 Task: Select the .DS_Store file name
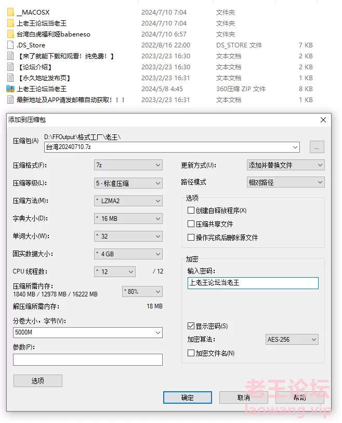coord(31,45)
